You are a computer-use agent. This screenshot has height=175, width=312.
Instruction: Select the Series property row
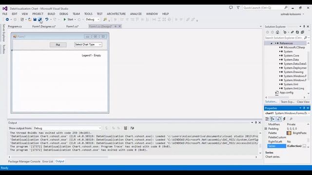286,146
